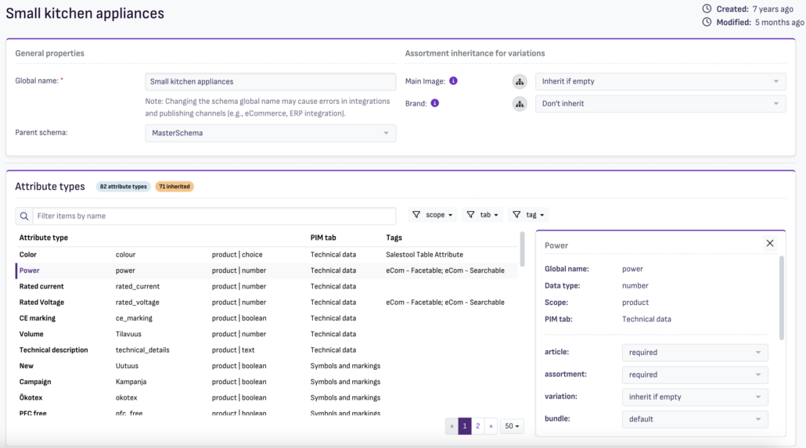Click the ce_marking global name cell
The image size is (806, 448).
click(134, 318)
